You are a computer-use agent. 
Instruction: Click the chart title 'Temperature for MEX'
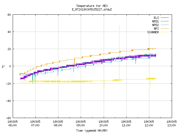tap(92, 6)
